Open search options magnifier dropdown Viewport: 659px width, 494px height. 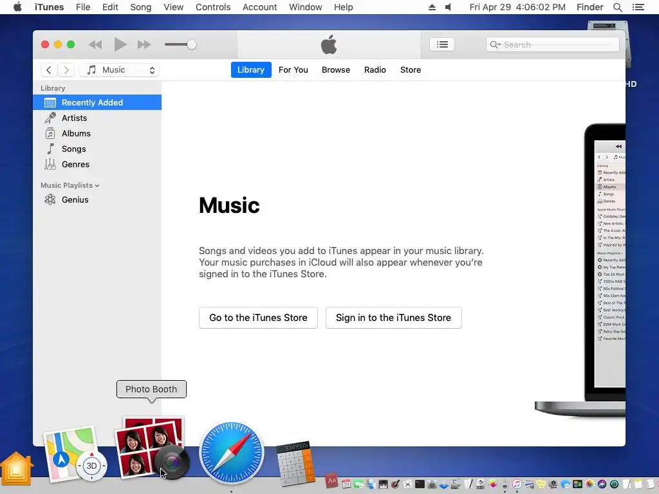495,44
